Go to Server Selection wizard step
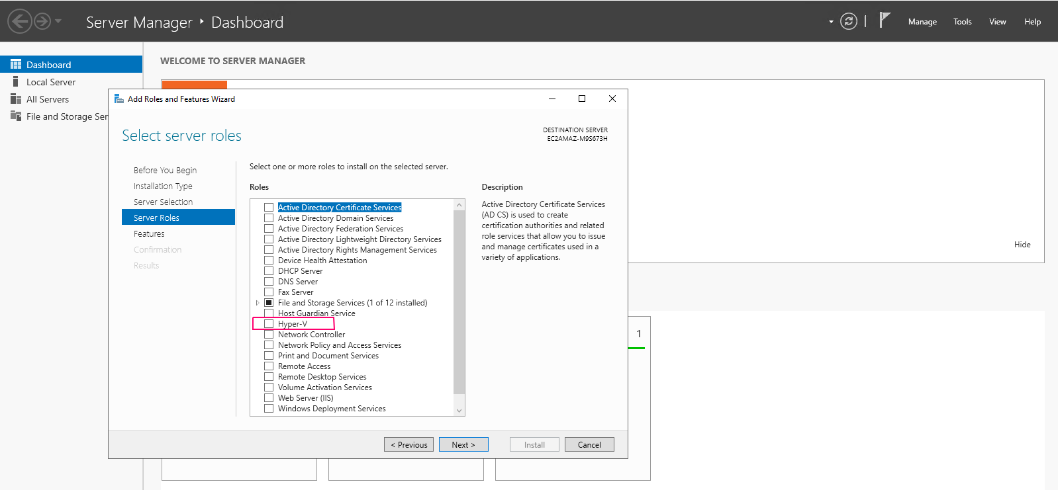The width and height of the screenshot is (1058, 490). click(x=163, y=202)
